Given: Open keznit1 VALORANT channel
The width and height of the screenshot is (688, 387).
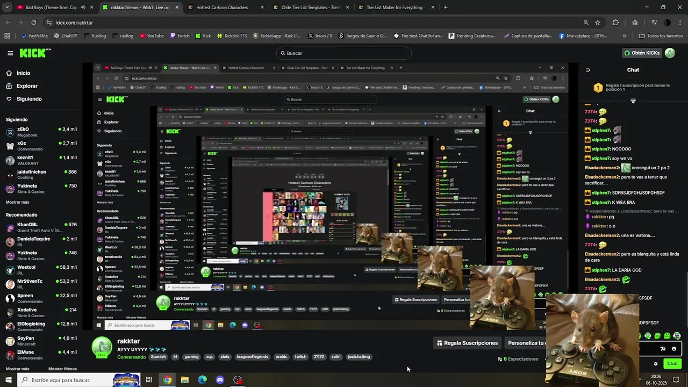Looking at the screenshot, I should [x=41, y=160].
